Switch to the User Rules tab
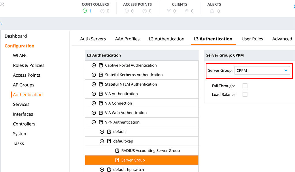Image resolution: width=295 pixels, height=172 pixels. (252, 39)
